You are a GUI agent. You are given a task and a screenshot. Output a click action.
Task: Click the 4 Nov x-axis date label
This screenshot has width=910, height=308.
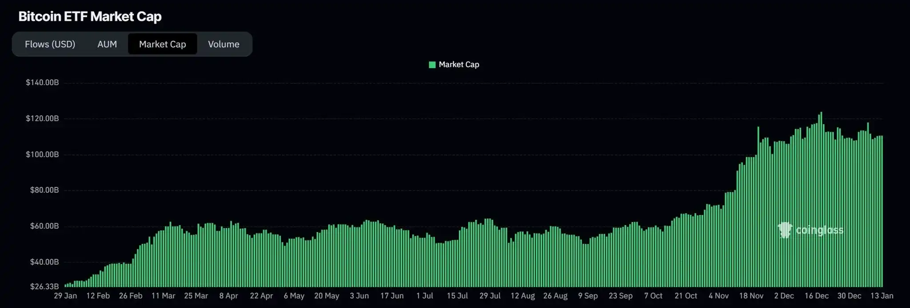(x=718, y=296)
